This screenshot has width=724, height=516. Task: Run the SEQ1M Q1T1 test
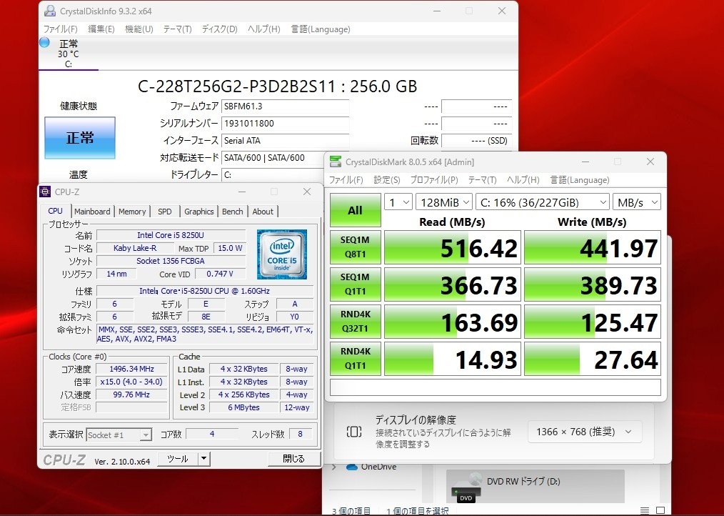(355, 284)
